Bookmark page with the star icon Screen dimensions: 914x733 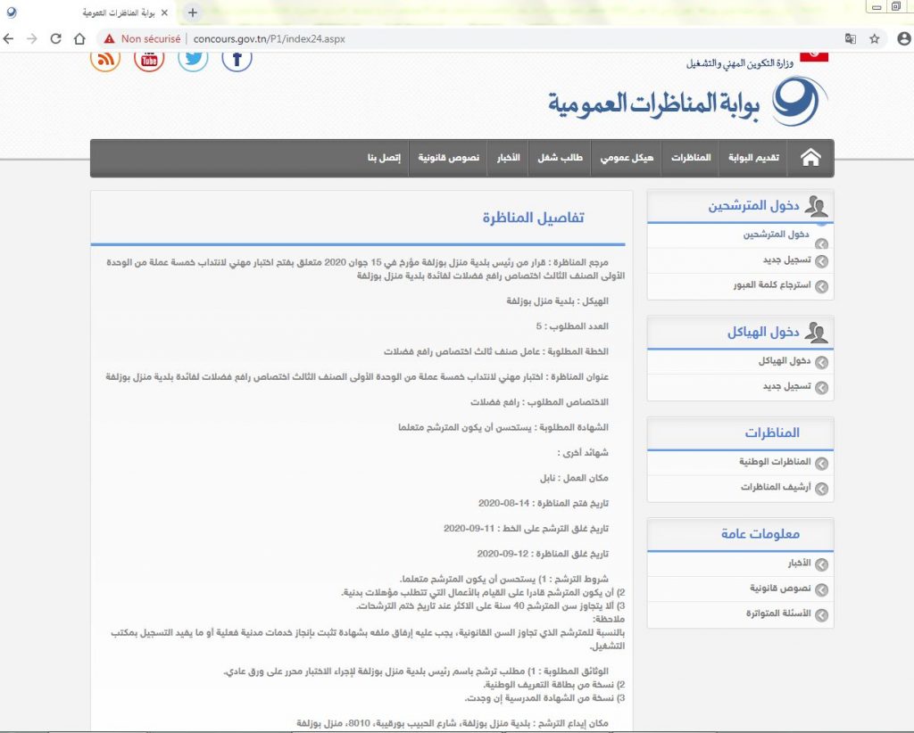[x=875, y=39]
